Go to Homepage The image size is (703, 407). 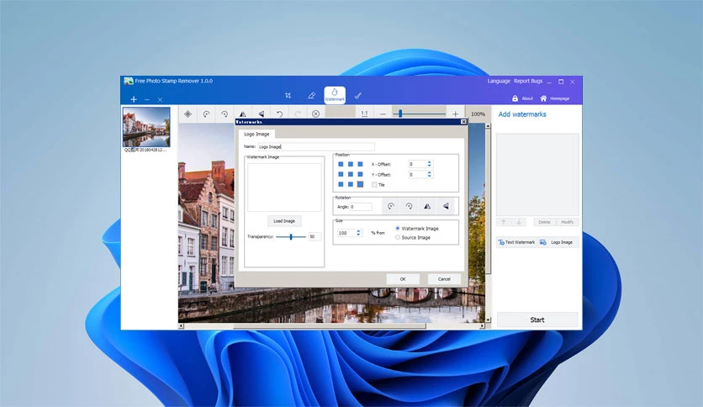pyautogui.click(x=559, y=98)
